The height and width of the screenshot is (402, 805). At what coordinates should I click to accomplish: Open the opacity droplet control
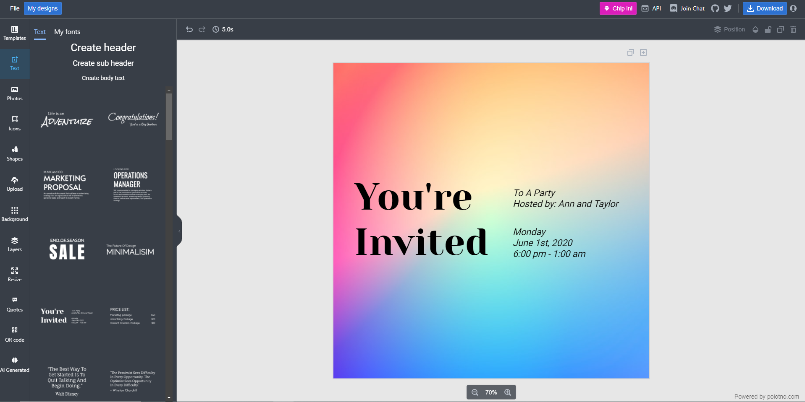pyautogui.click(x=755, y=29)
